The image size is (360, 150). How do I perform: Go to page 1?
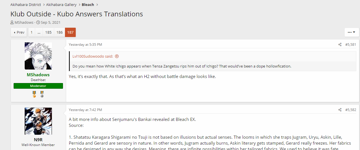pyautogui.click(x=32, y=32)
